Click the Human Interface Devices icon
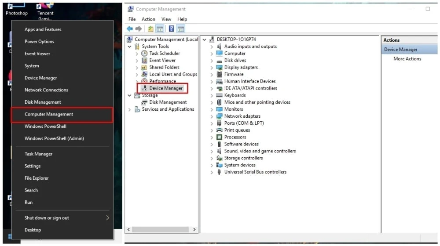This screenshot has height=246, width=440. (219, 82)
